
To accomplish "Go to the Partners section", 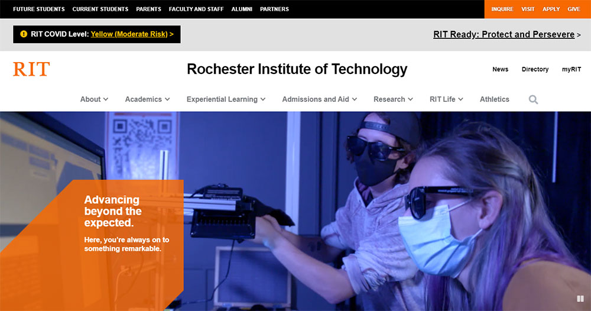I will 274,9.
